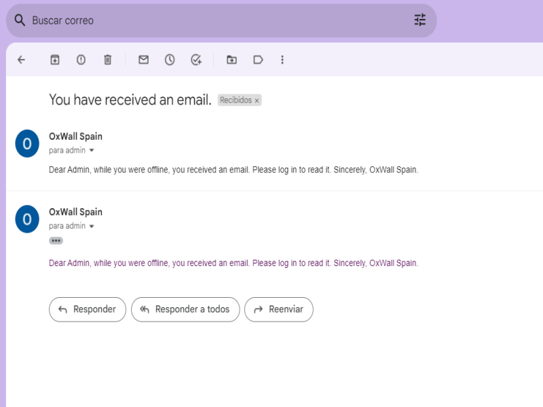Mark the email as unread
This screenshot has width=543, height=407.
pyautogui.click(x=143, y=60)
